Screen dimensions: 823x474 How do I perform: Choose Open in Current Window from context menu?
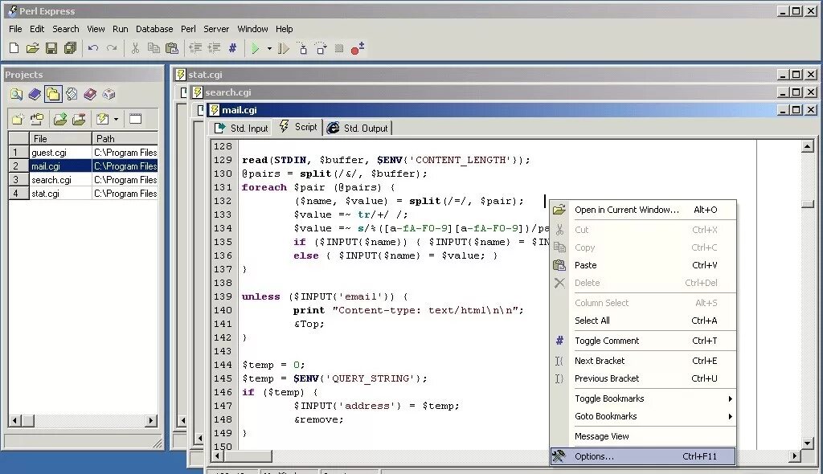tap(643, 210)
